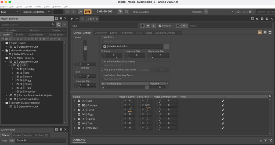Click the edit pencil icon for Horse
This screenshot has width=275, height=145.
pos(223,110)
